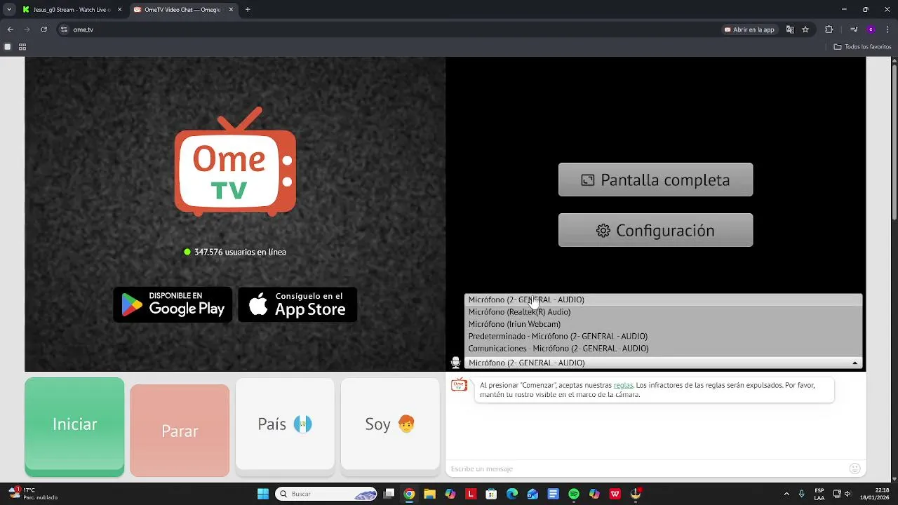Open the red L app on taskbar

471,494
